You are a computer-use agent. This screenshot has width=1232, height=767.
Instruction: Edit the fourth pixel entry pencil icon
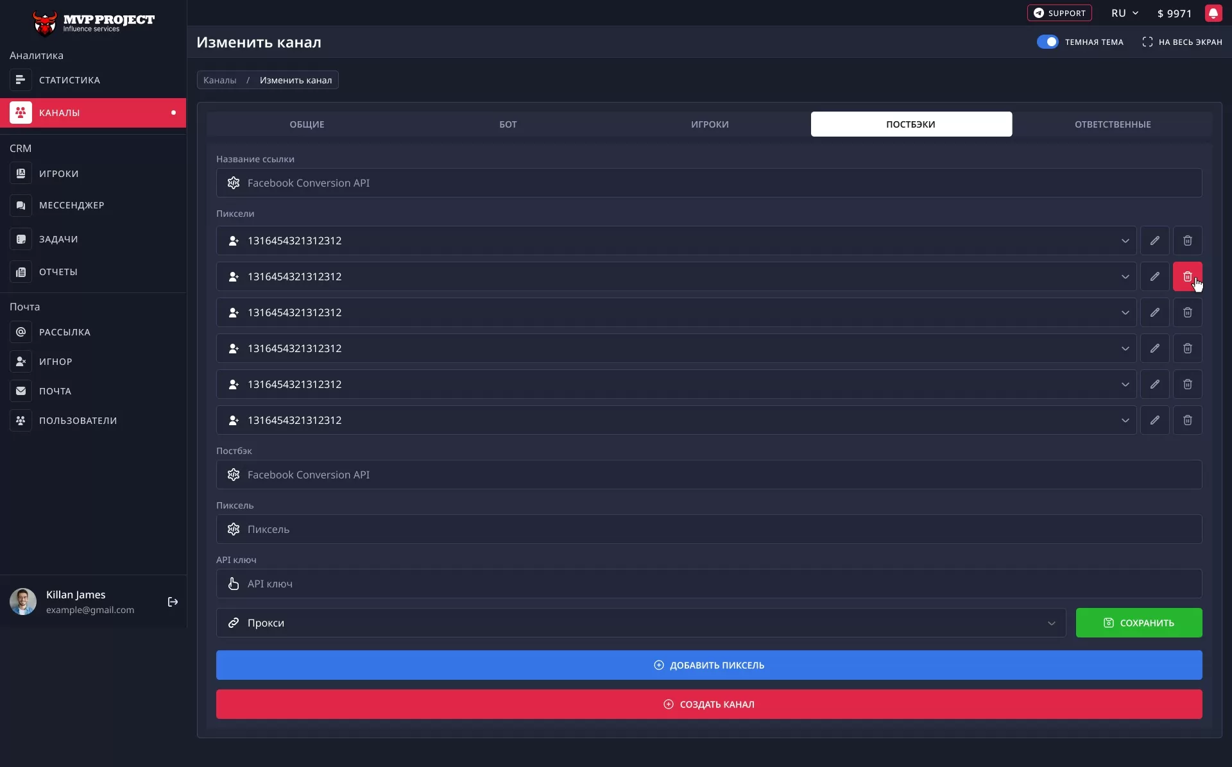(x=1154, y=348)
